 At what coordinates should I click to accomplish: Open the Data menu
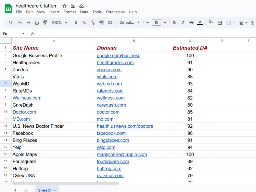coord(84,12)
